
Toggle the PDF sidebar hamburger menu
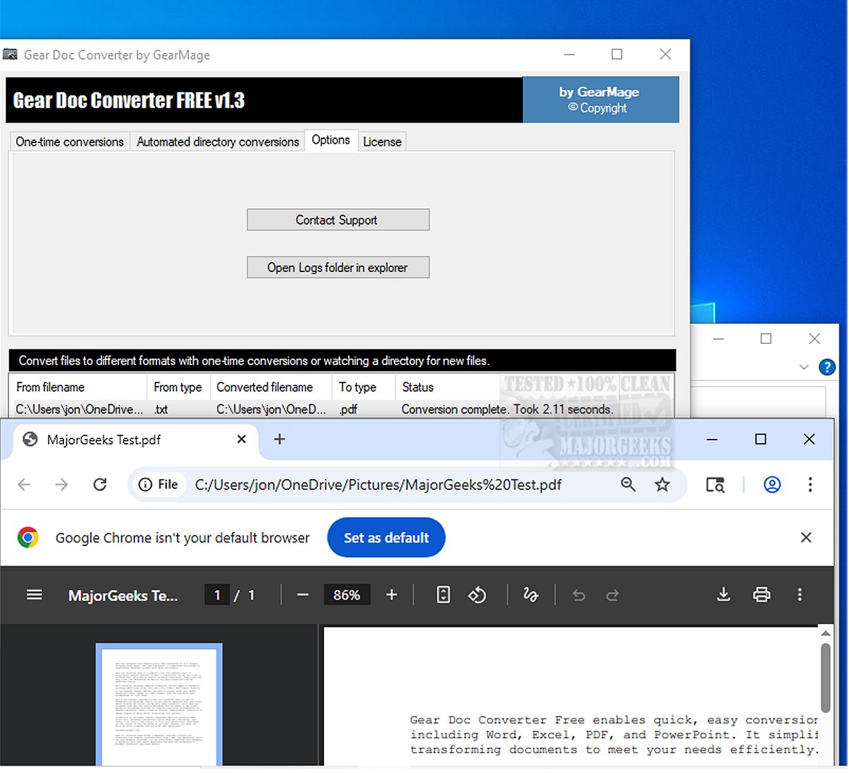35,595
